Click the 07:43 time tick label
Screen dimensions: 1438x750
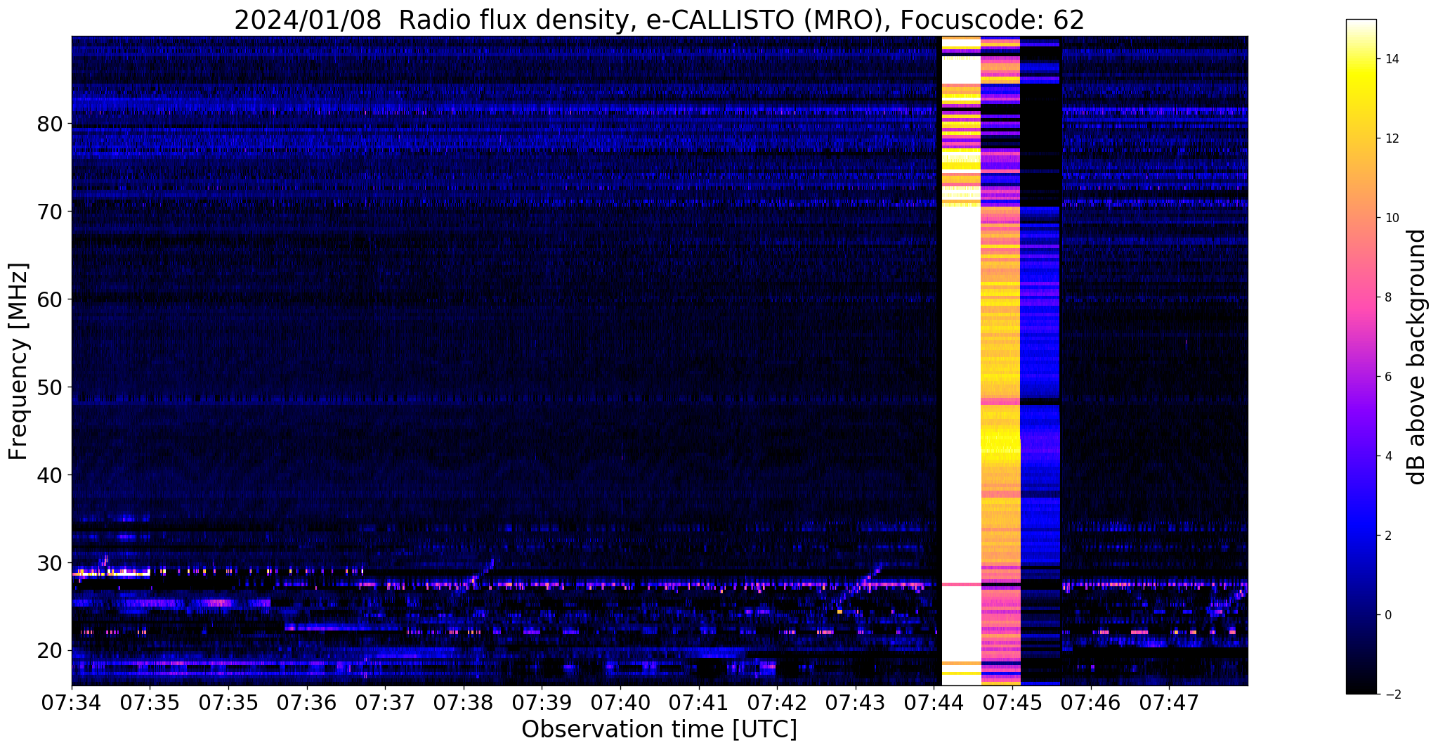(x=856, y=702)
